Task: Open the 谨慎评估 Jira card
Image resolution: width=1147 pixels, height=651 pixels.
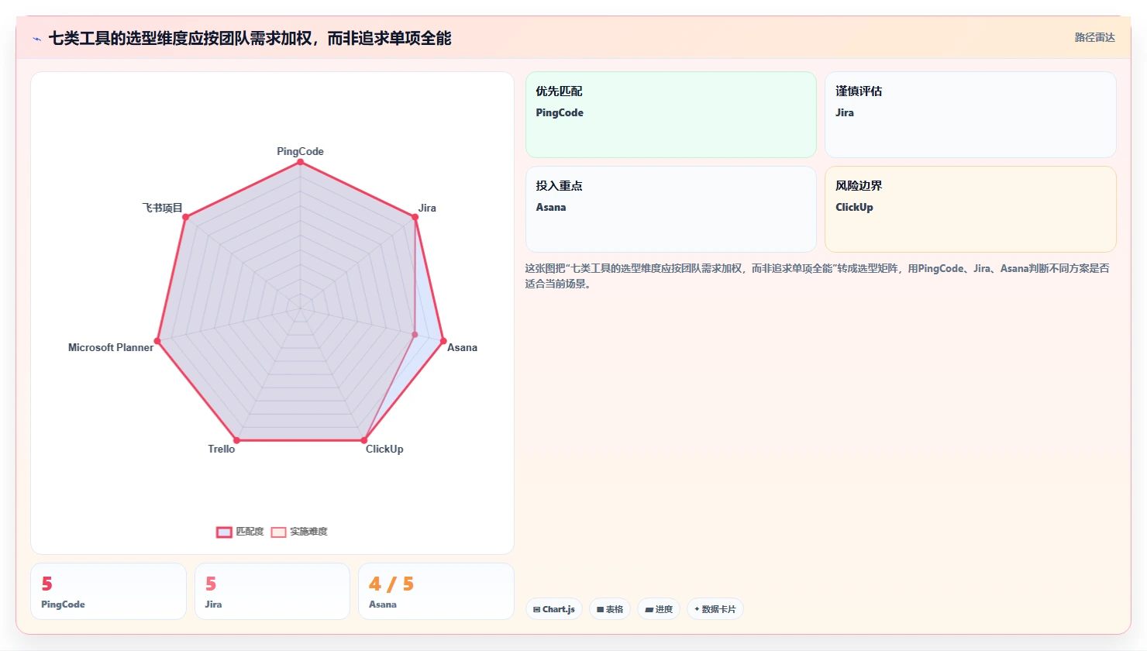Action: 970,115
